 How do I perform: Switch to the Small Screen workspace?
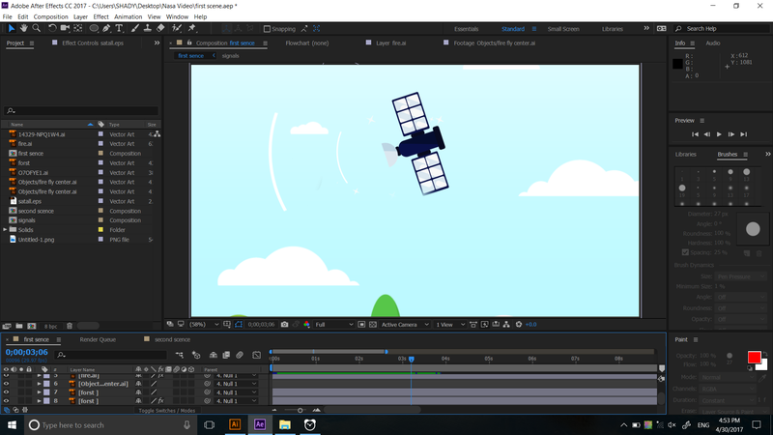click(563, 29)
